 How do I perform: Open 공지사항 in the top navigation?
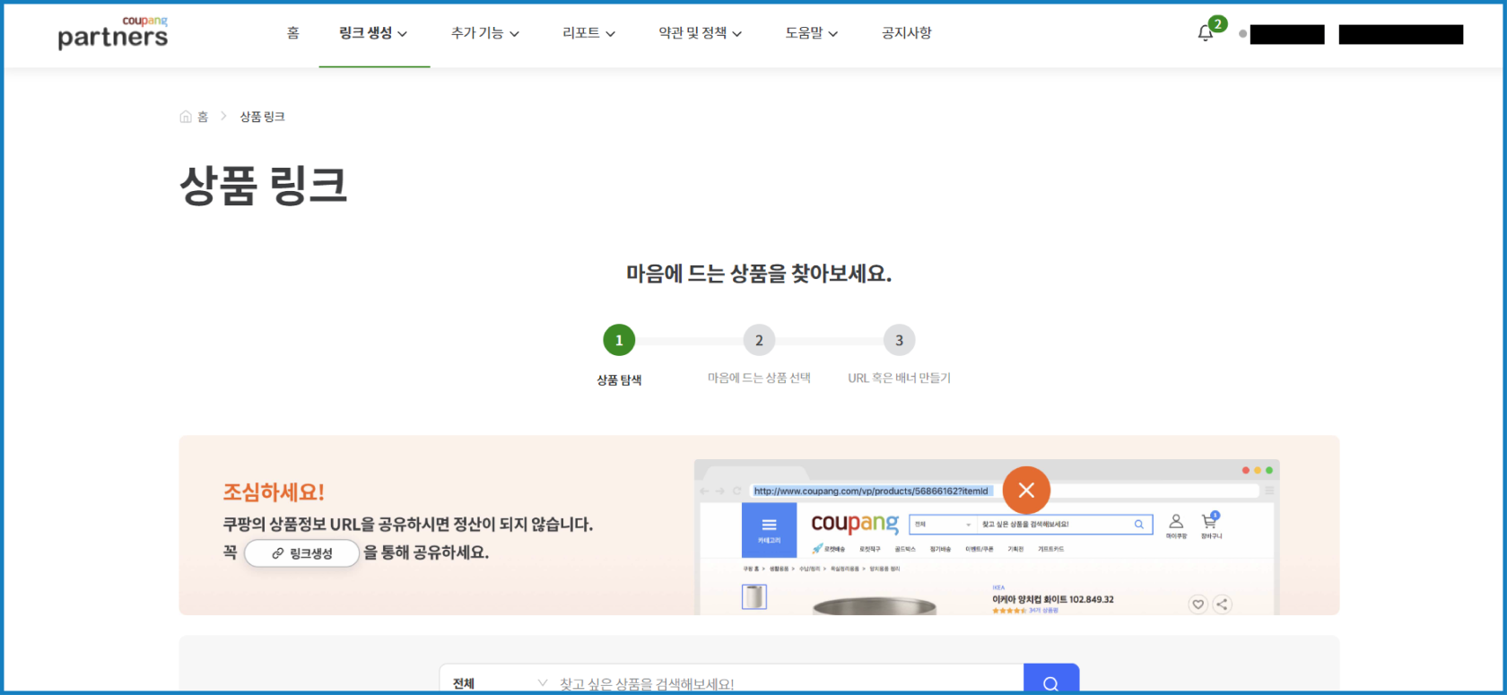point(907,33)
